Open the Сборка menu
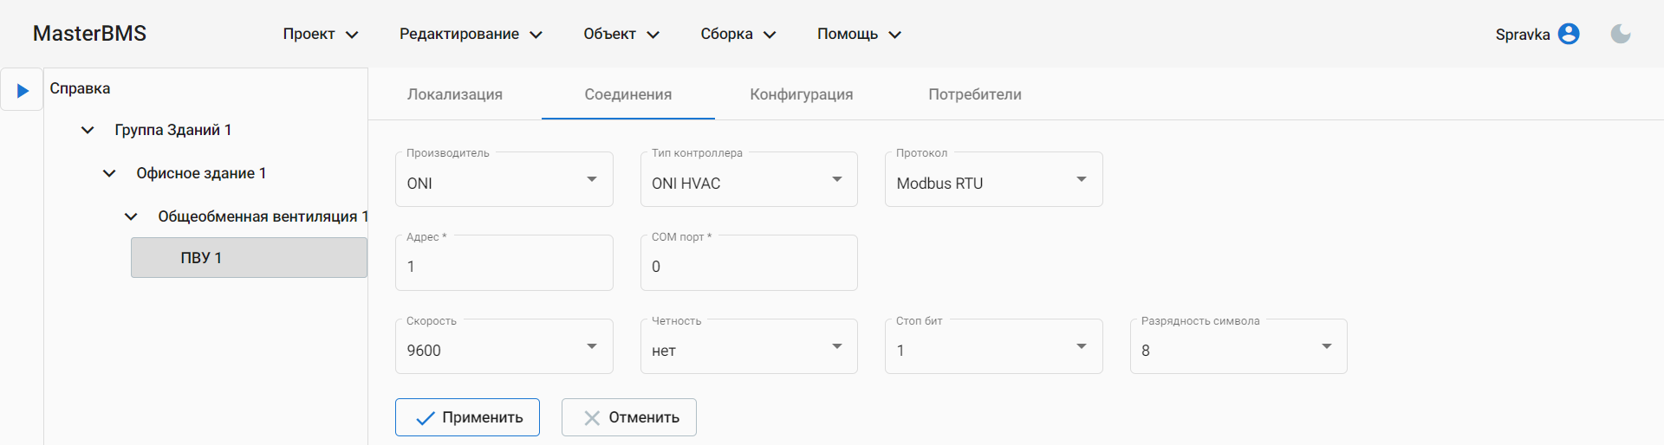Viewport: 1664px width, 445px height. pos(738,34)
